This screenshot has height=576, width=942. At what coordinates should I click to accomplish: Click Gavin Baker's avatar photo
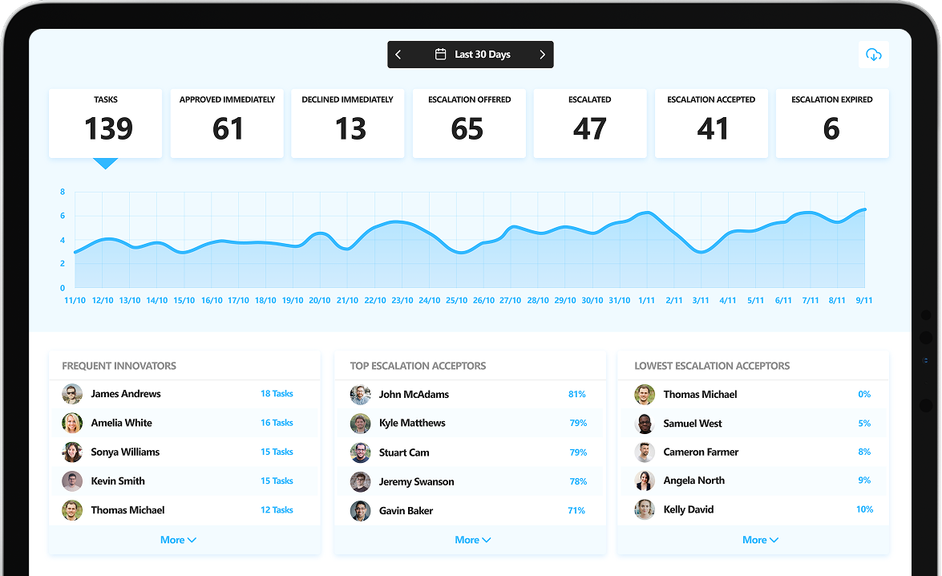click(x=361, y=510)
